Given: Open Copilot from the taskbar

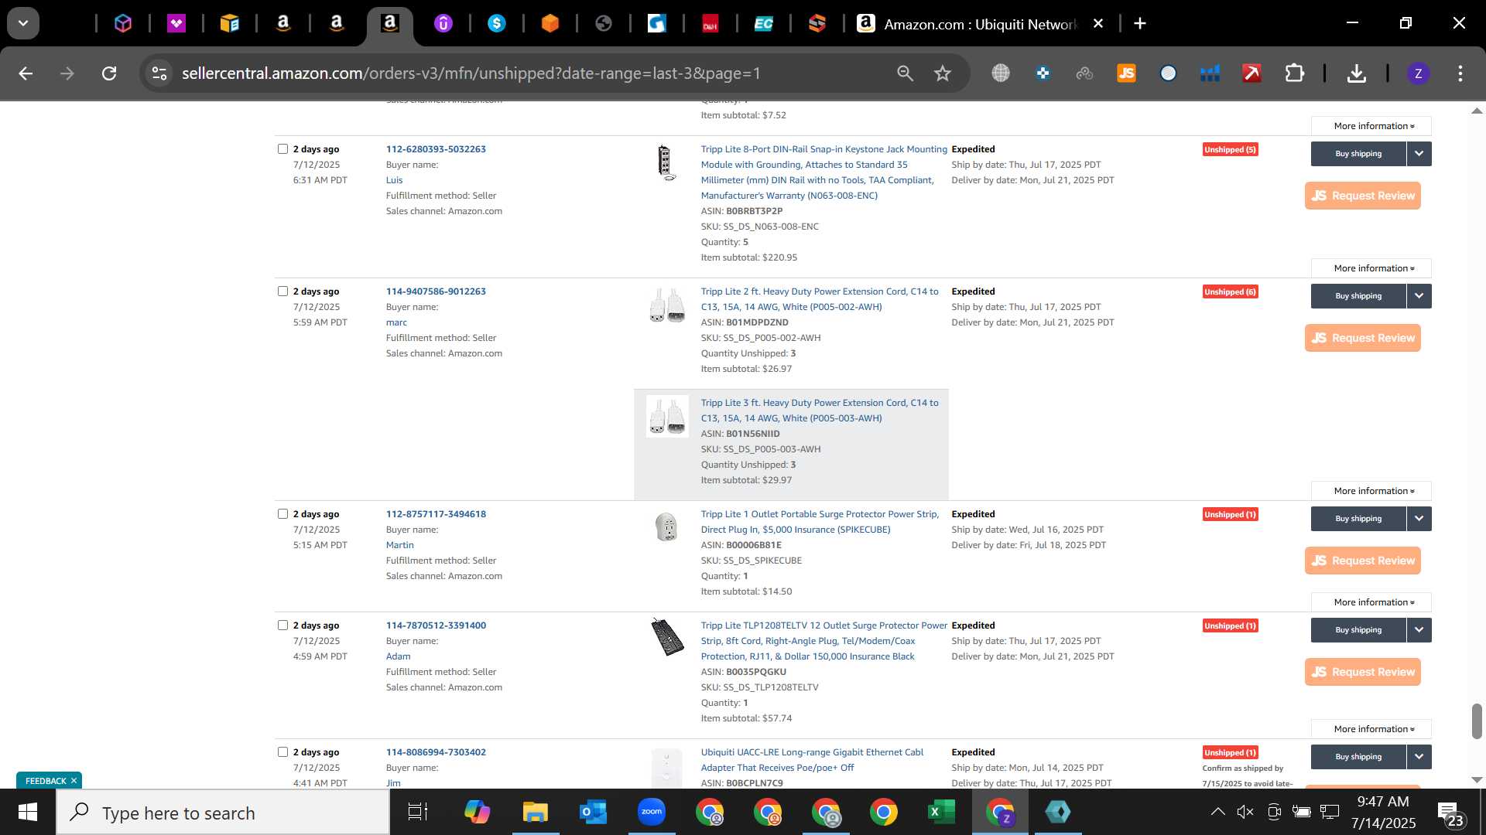Looking at the screenshot, I should click(477, 813).
